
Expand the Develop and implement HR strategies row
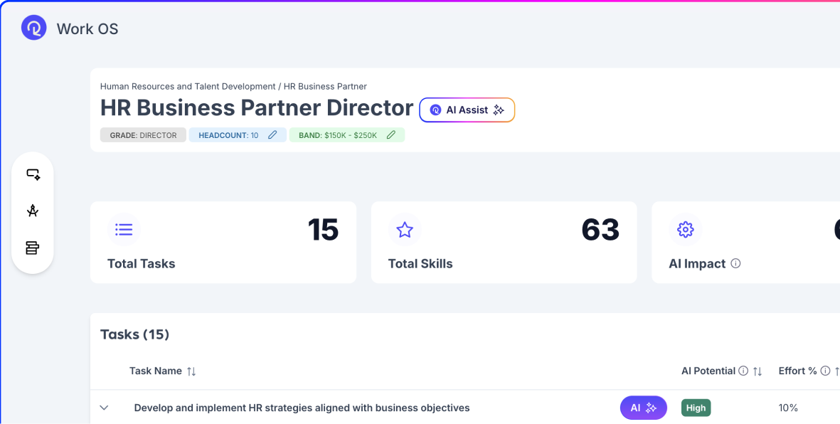(105, 408)
